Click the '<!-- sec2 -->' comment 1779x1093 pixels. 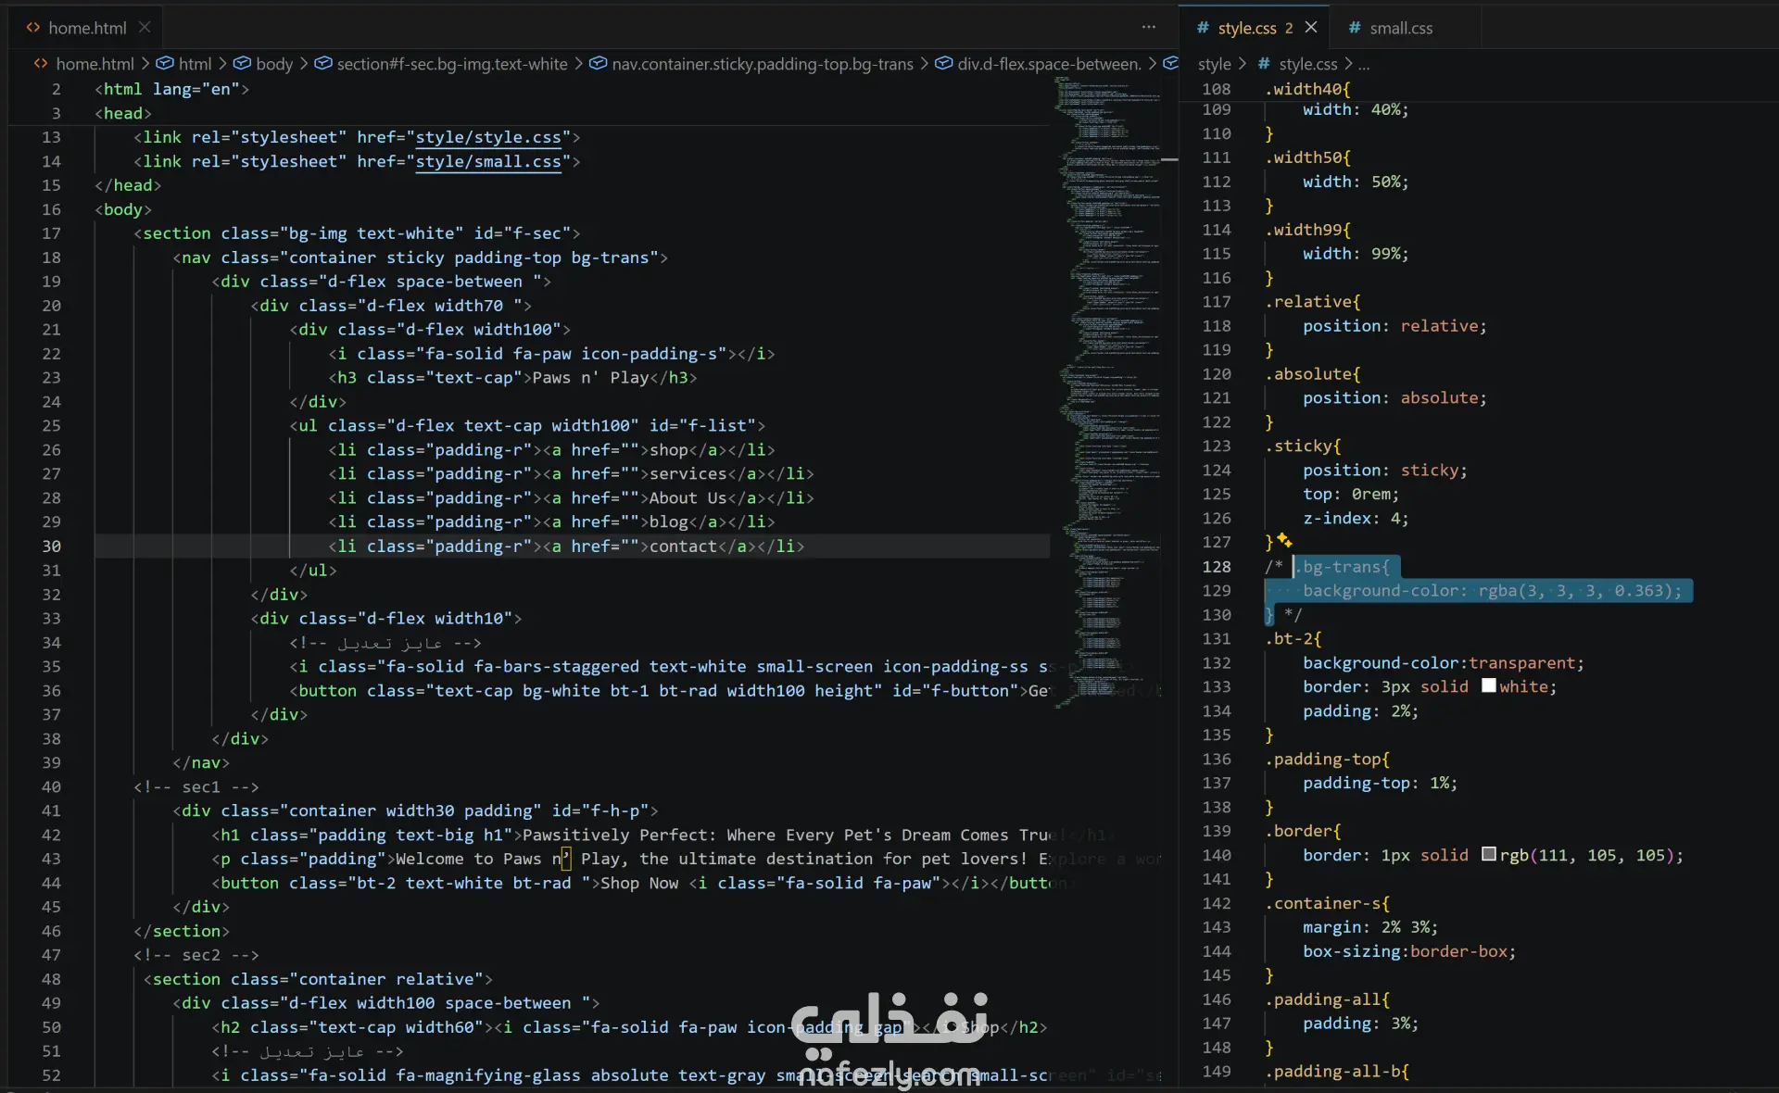[x=196, y=955]
